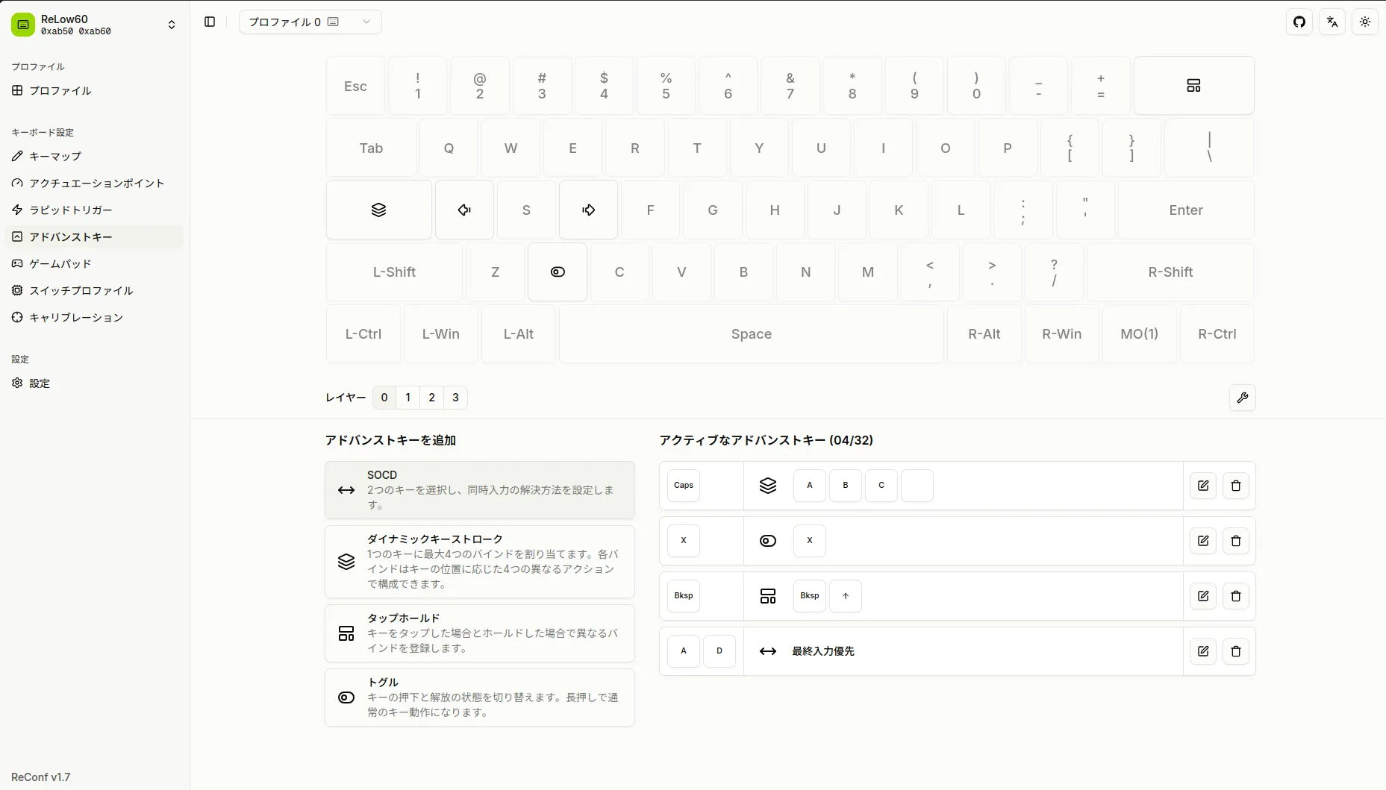Screen dimensions: 1386x790
Task: Select the backslash pipe key
Action: pyautogui.click(x=1209, y=148)
